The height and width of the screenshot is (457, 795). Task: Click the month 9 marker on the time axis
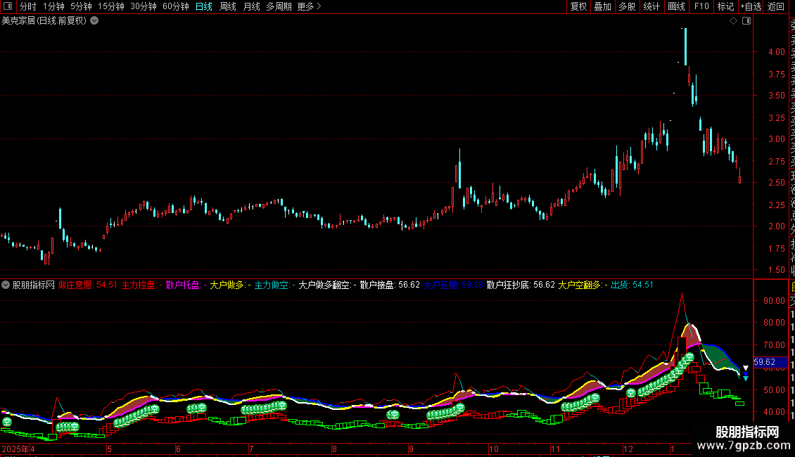[x=411, y=449]
